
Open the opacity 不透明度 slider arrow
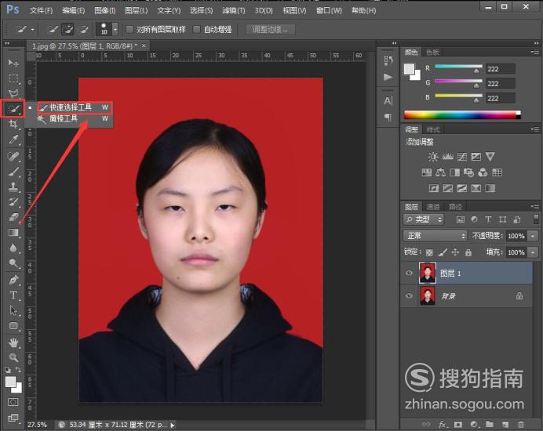[533, 236]
